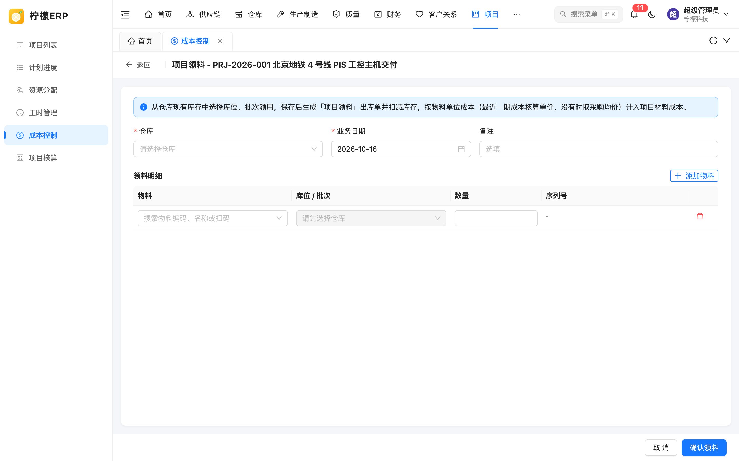Open 计划进度 in sidebar
This screenshot has width=739, height=461.
(56, 68)
